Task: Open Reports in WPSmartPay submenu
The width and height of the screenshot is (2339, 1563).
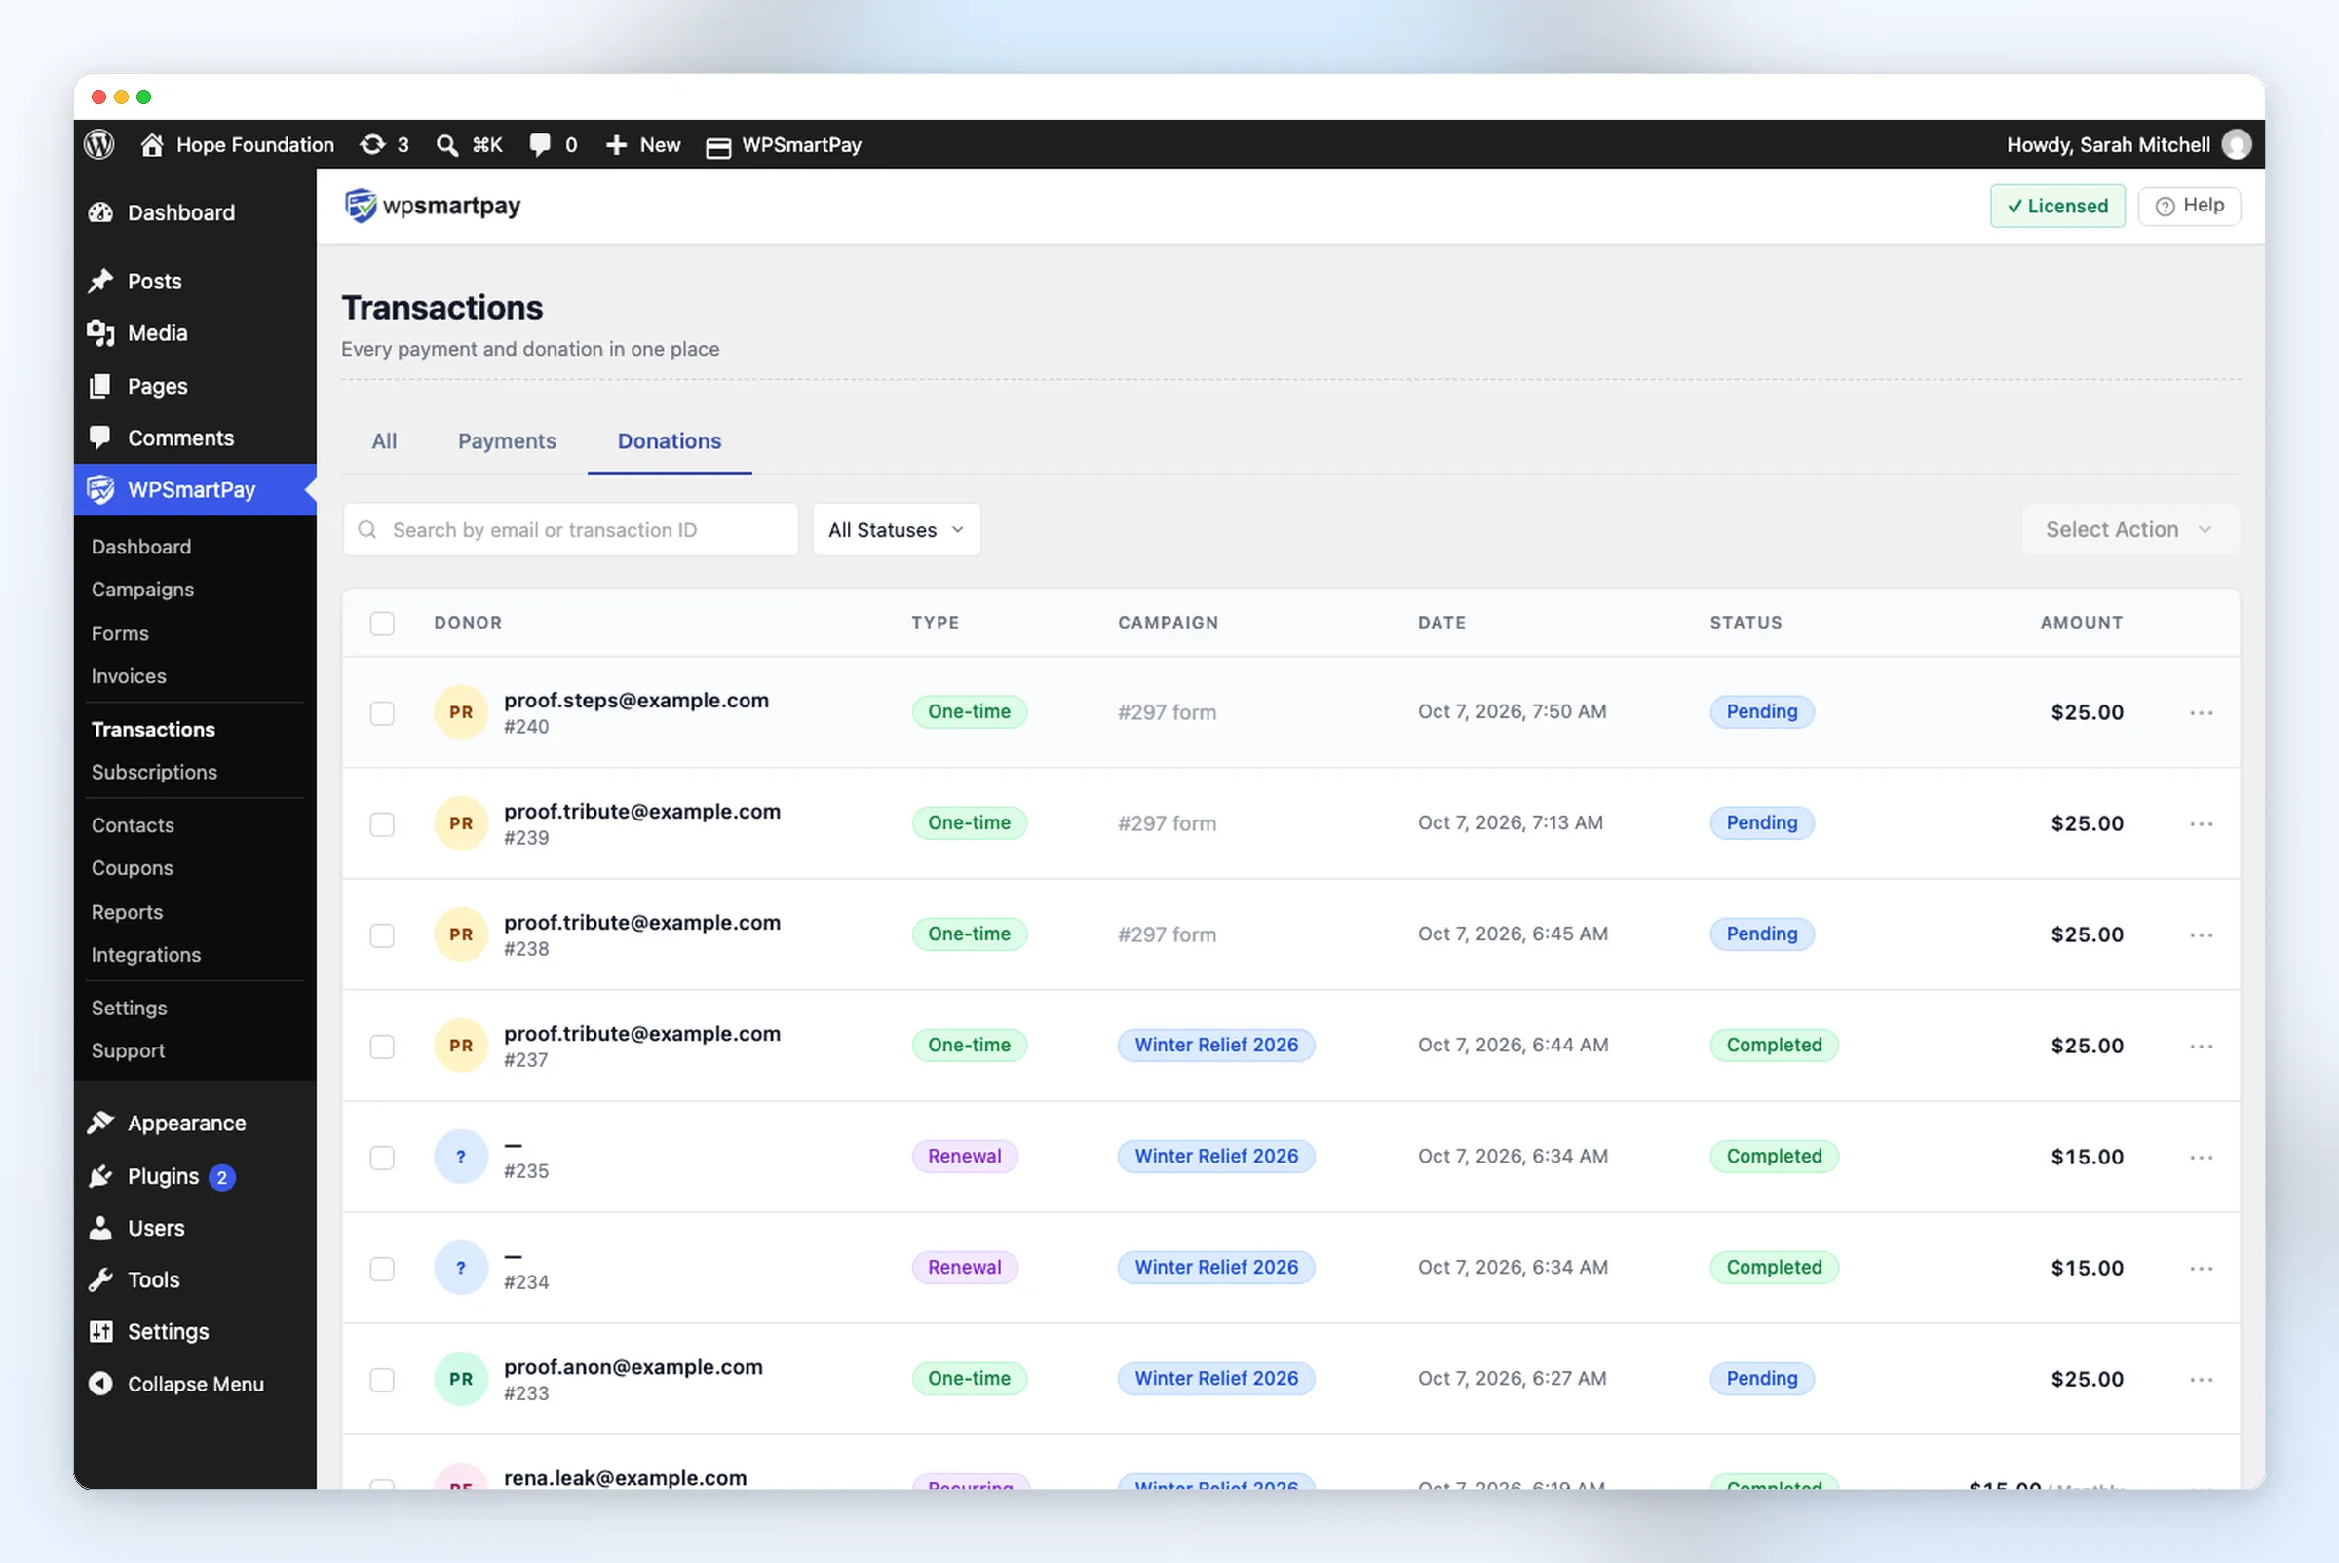Action: 127,912
